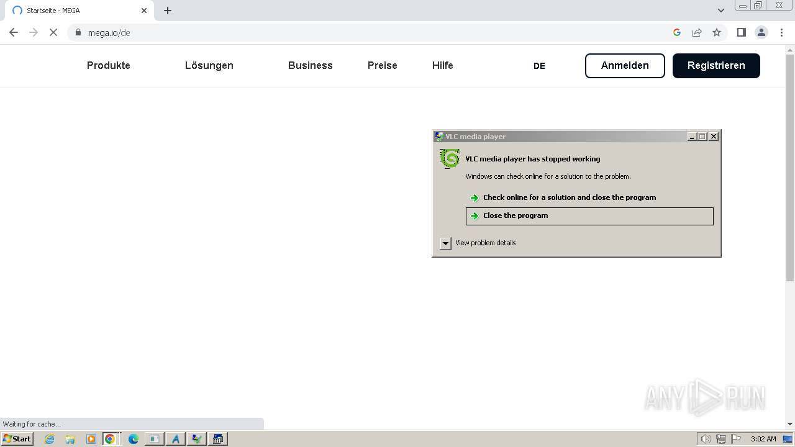The width and height of the screenshot is (795, 447).
Task: Open the volume tray icon
Action: [x=706, y=439]
